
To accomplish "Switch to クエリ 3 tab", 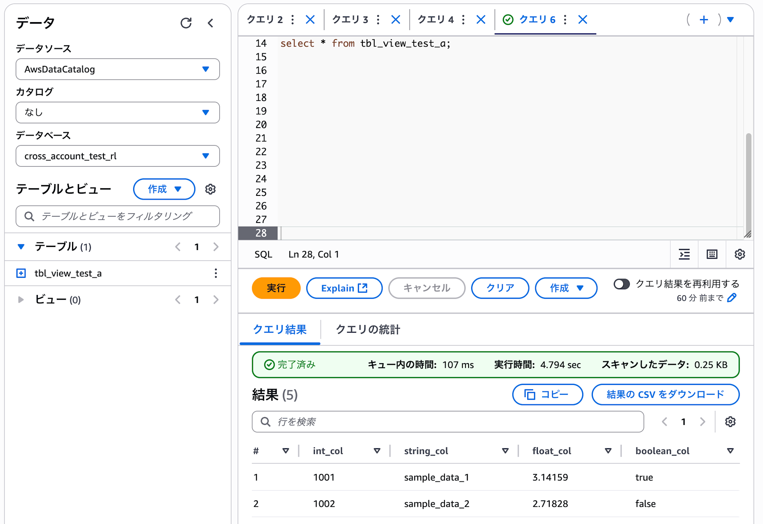I will 350,19.
